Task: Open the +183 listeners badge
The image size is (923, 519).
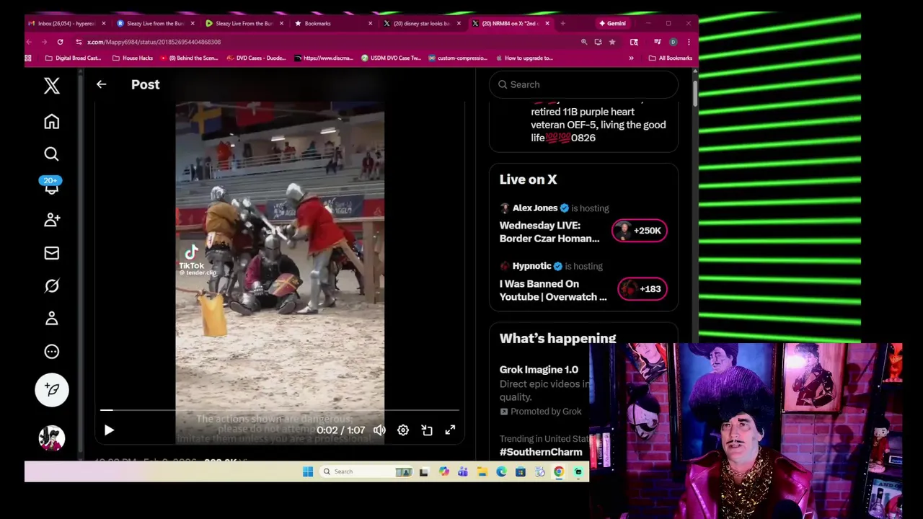Action: (642, 289)
